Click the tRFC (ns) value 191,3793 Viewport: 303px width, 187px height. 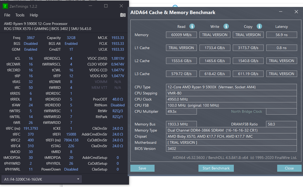pyautogui.click(x=31, y=128)
